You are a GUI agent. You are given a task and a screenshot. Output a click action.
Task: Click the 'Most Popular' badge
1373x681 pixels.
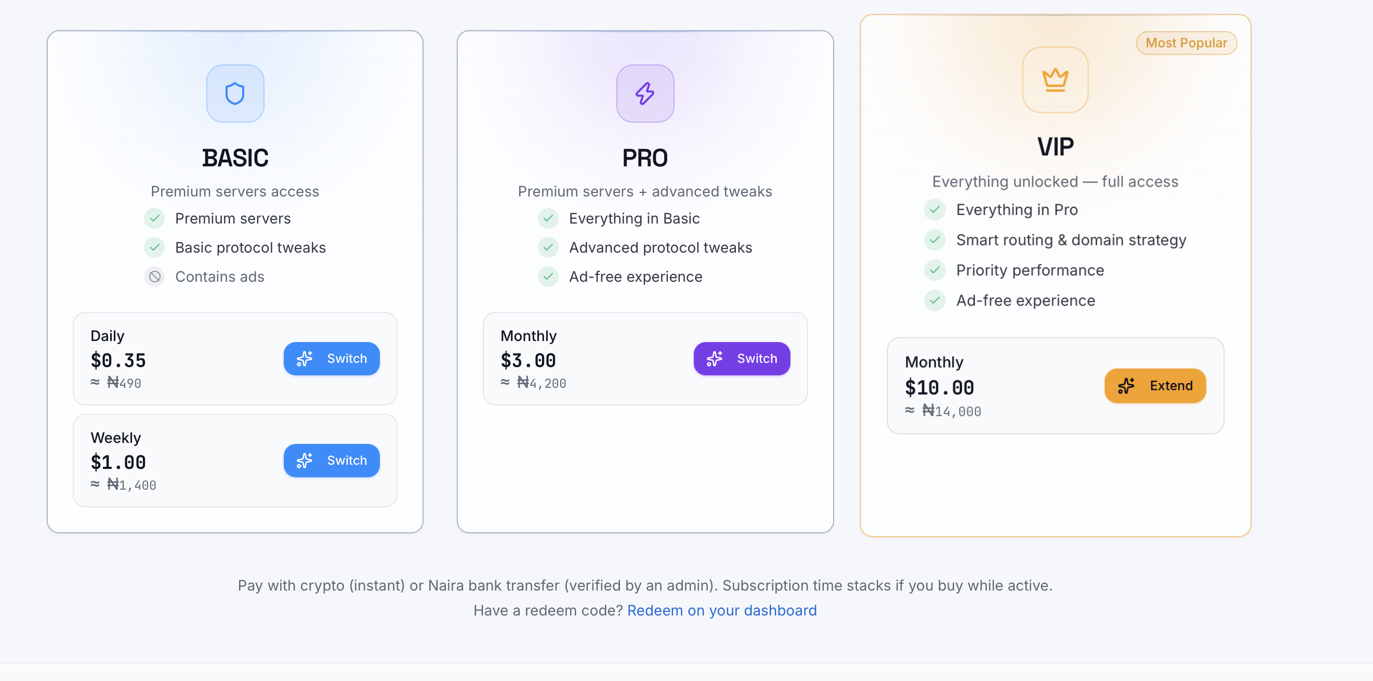coord(1186,43)
